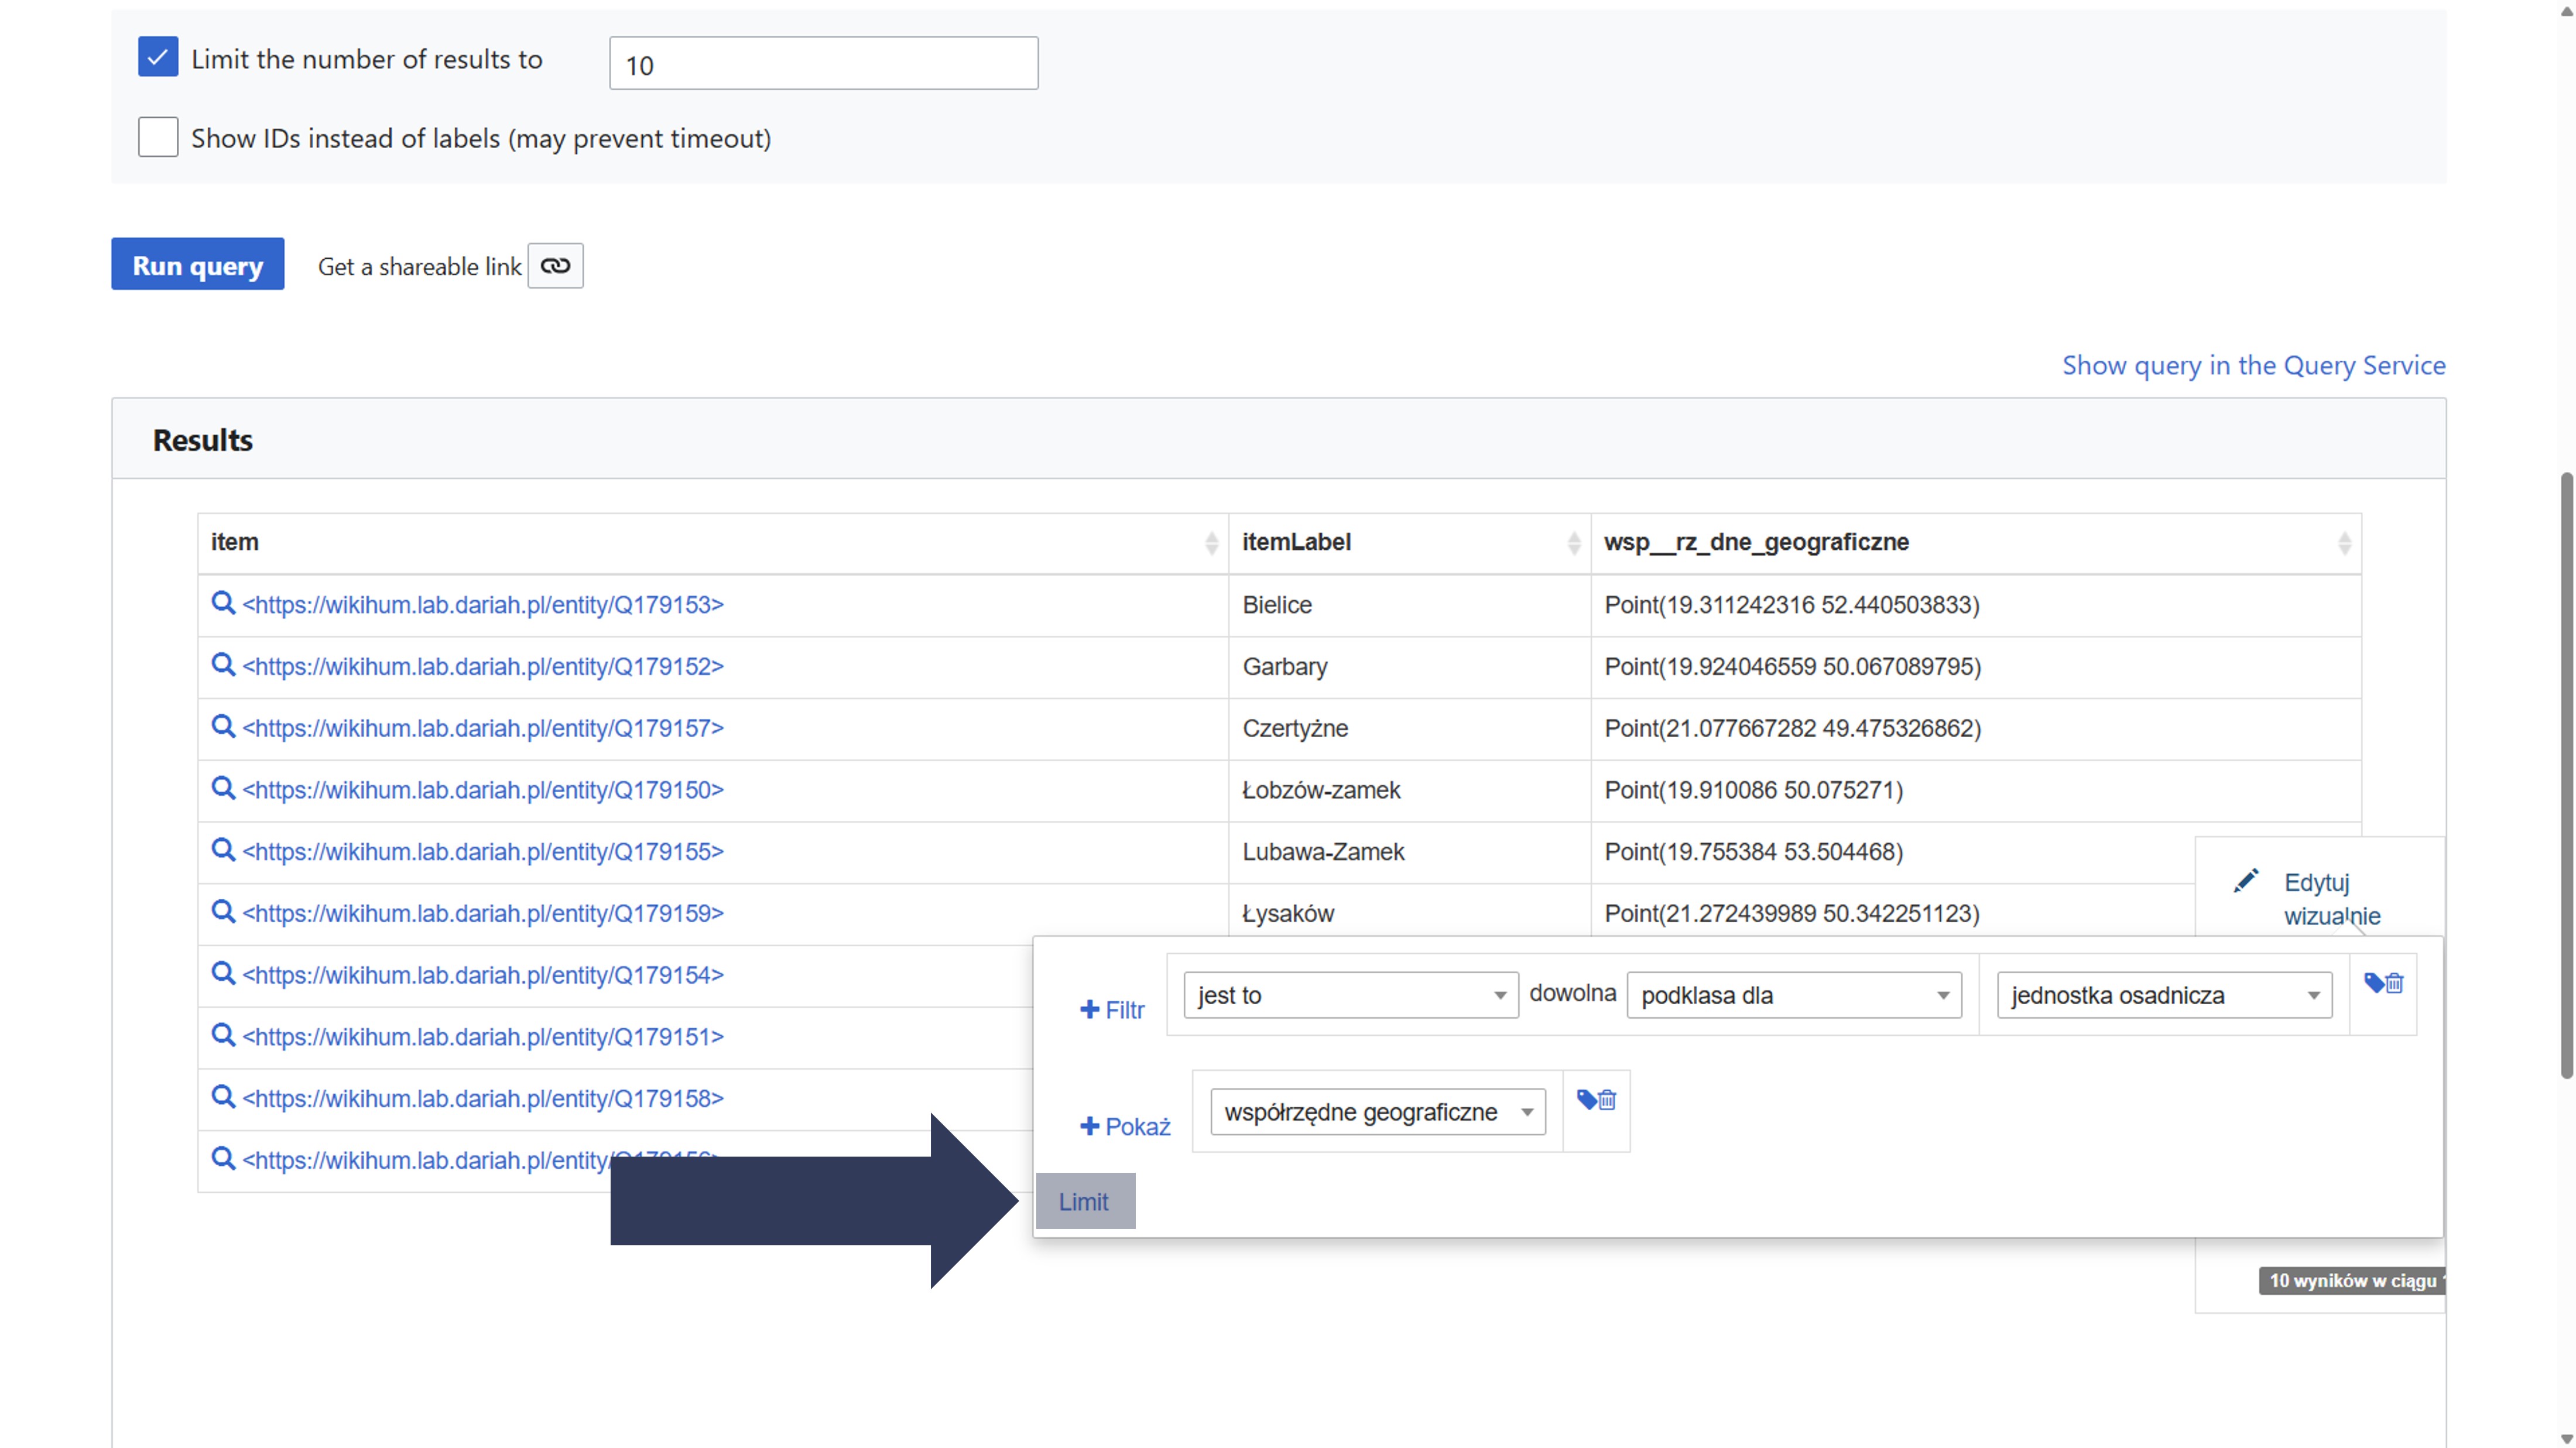This screenshot has width=2576, height=1448.
Task: Click the + Filtr option
Action: (x=1112, y=1010)
